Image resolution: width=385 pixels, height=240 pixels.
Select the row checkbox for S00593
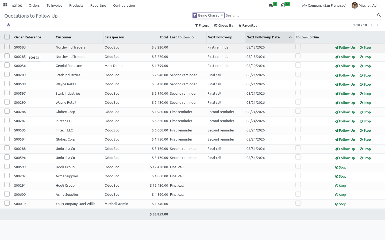pos(7,47)
